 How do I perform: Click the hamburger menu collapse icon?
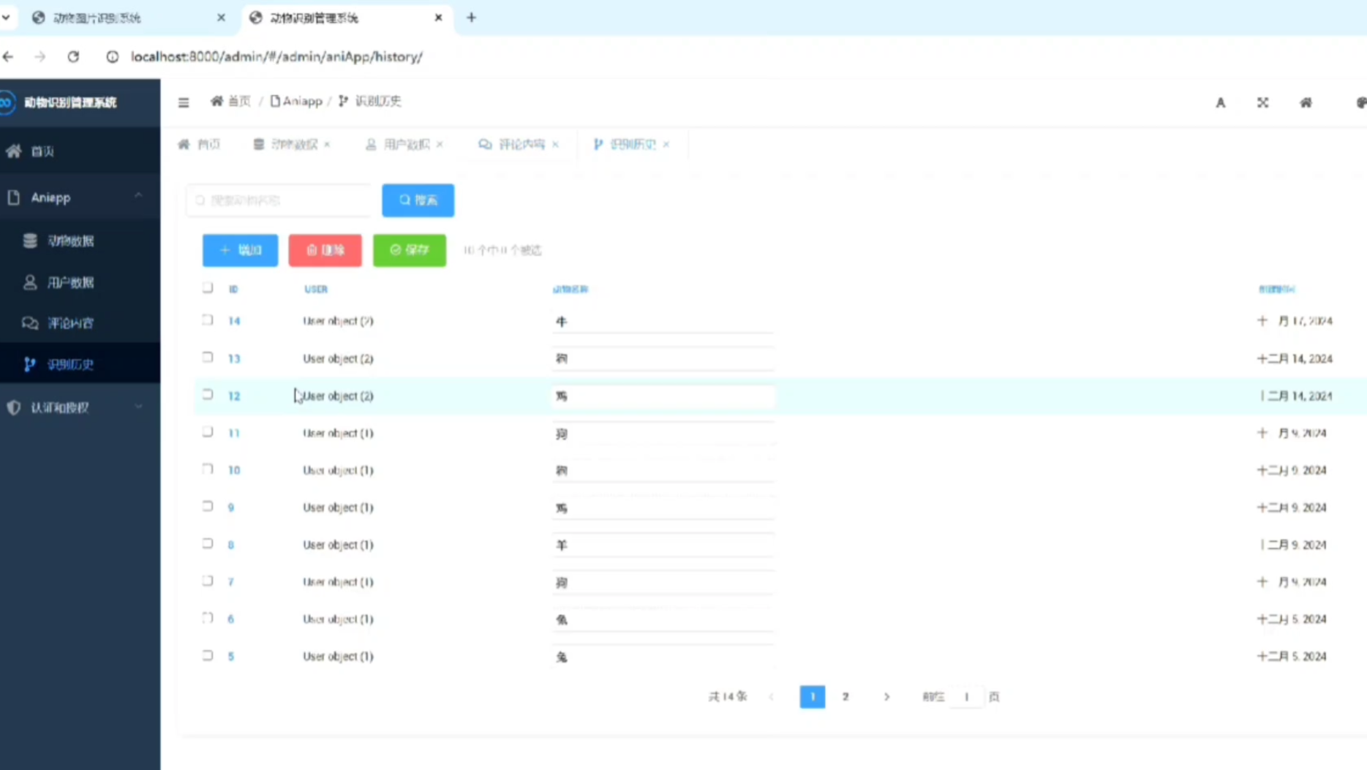coord(184,102)
